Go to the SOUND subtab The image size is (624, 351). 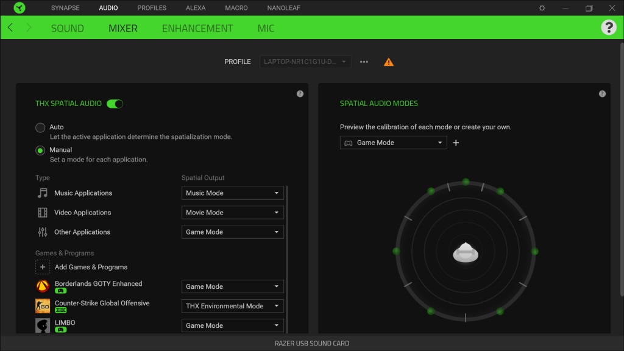pos(67,28)
